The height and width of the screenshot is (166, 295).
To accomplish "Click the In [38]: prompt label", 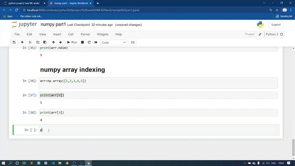I will tap(29, 113).
